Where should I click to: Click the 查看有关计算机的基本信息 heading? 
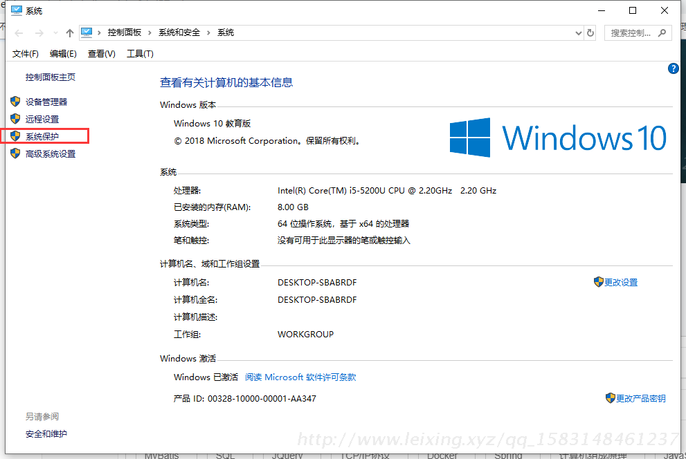coord(226,82)
